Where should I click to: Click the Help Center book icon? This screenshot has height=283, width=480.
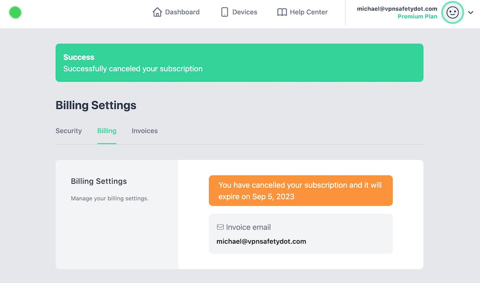pyautogui.click(x=282, y=12)
